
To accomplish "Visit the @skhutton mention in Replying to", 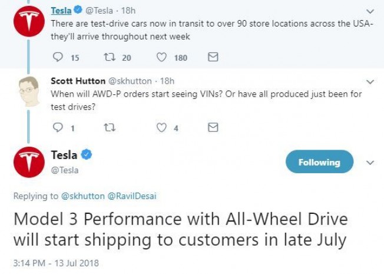I will [83, 196].
